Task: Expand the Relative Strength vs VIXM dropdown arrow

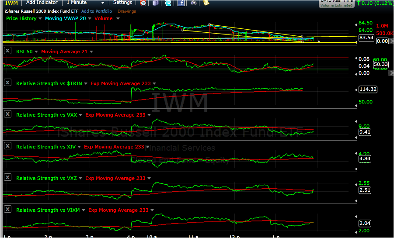Action: (84, 210)
